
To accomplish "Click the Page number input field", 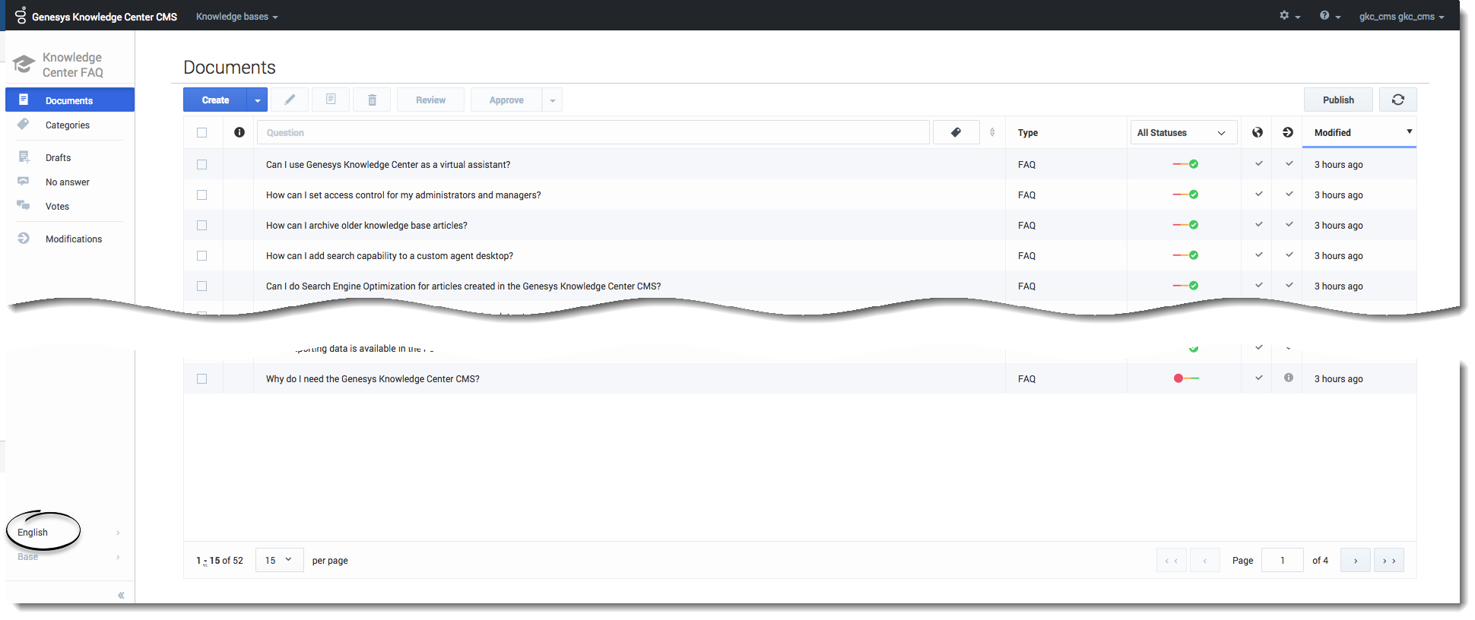I will (x=1283, y=561).
